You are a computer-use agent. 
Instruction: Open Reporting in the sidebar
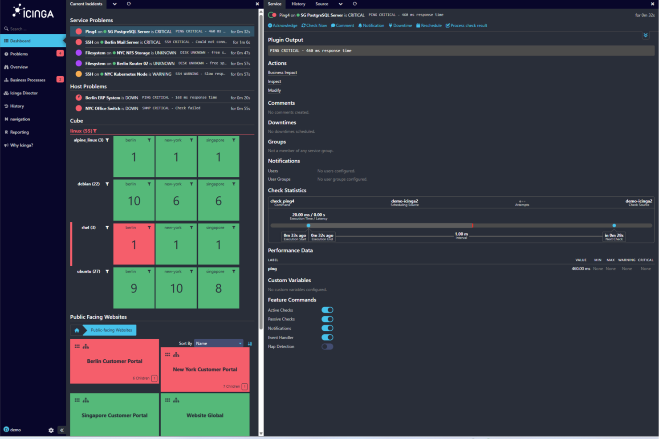(x=19, y=132)
